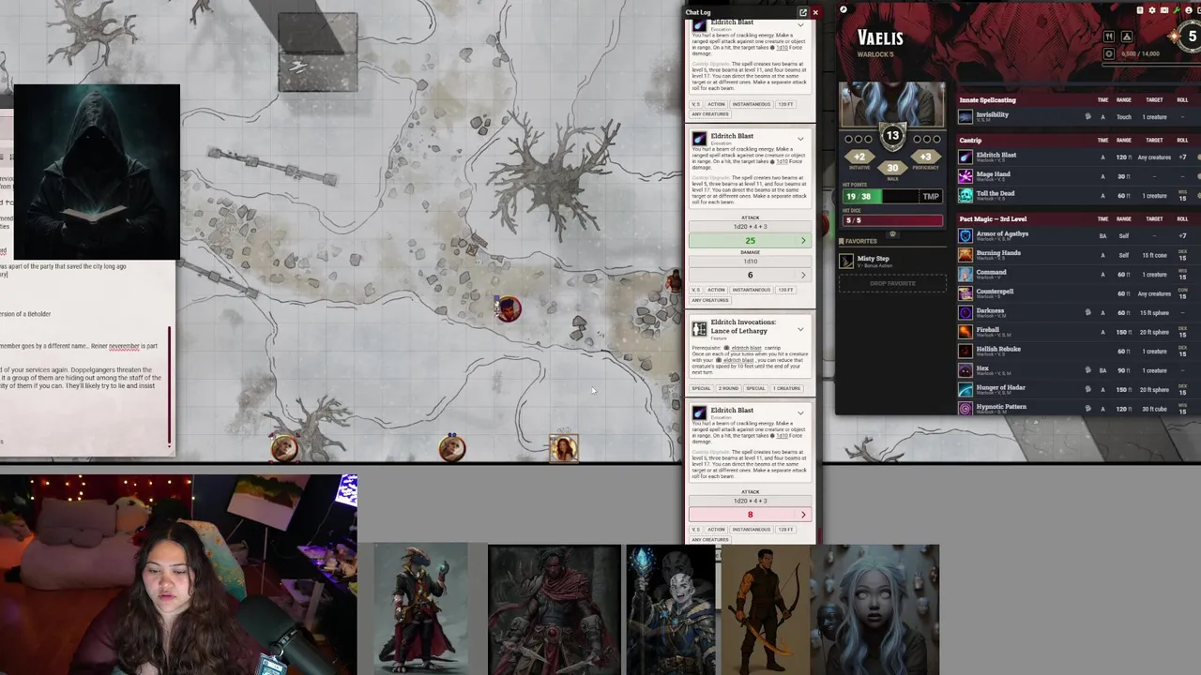Click the Innate Spellcasting section header

(x=987, y=99)
